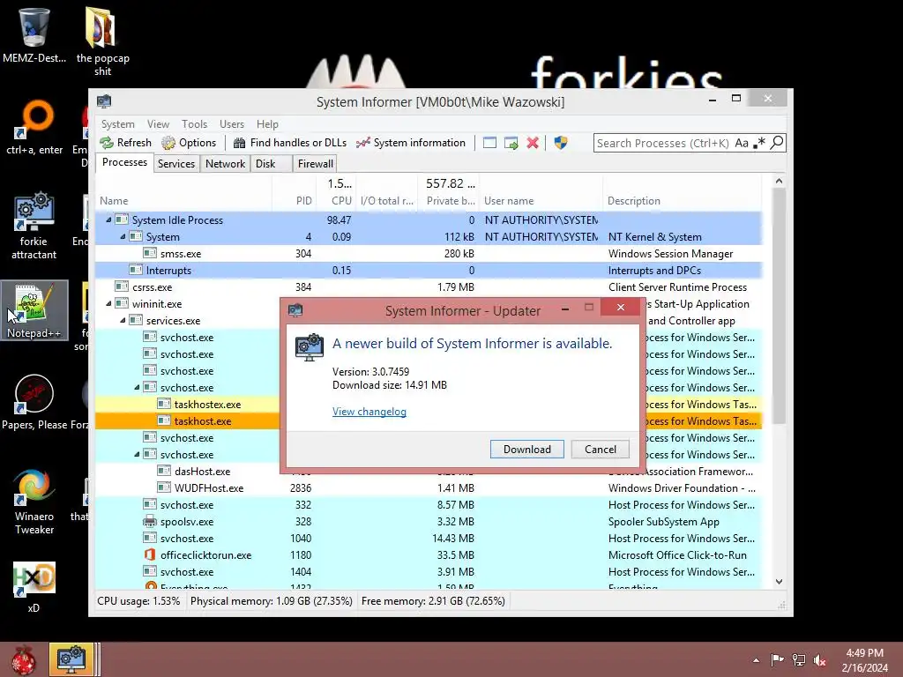
Task: Select the officeclicktorun.exe Office icon row
Action: (429, 555)
